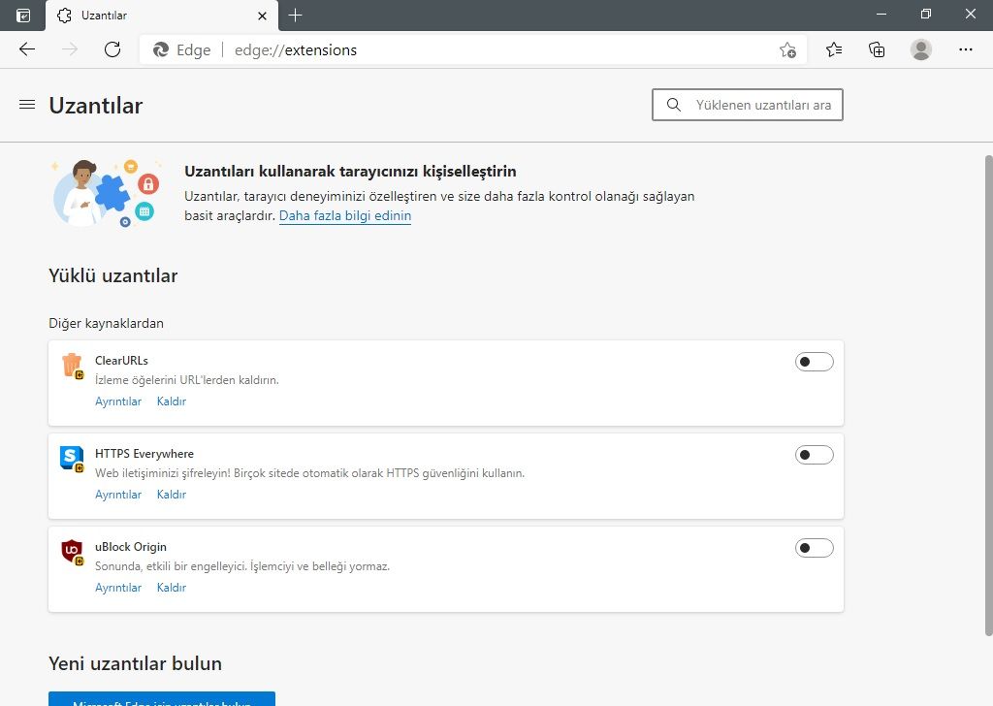The height and width of the screenshot is (706, 993).
Task: Click the ClearURLs extension name
Action: click(121, 361)
